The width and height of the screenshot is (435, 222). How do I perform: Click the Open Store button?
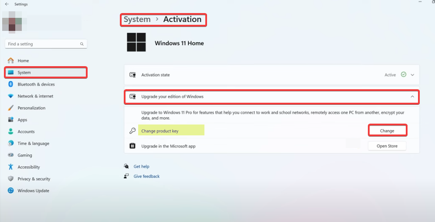[387, 146]
